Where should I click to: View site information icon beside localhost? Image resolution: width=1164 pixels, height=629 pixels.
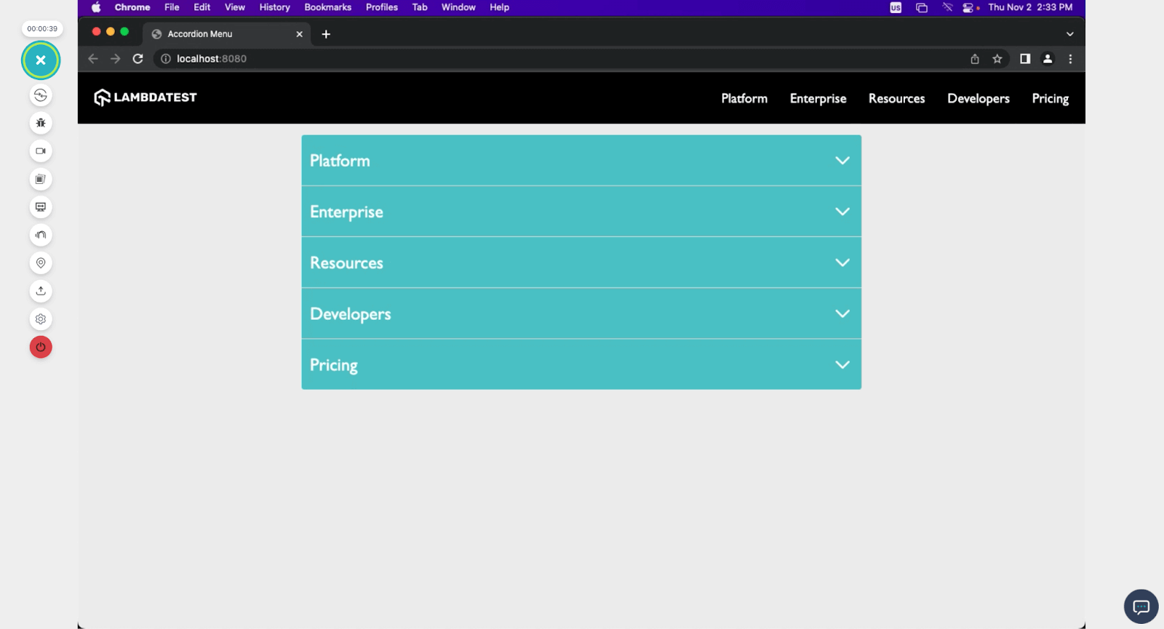point(166,59)
